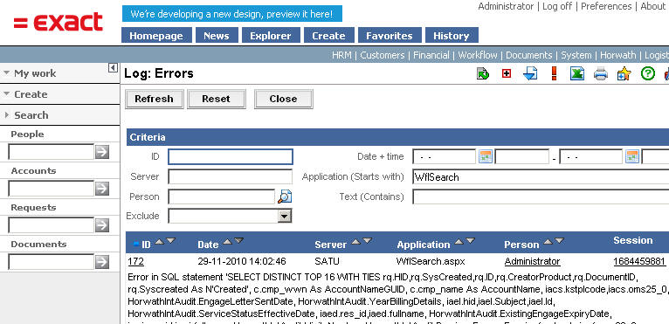Sort Person column ascending
The image size is (669, 324).
pos(548,241)
